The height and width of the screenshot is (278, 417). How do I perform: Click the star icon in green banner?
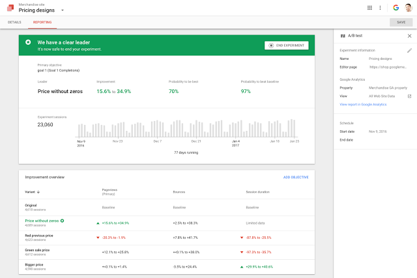[28, 42]
